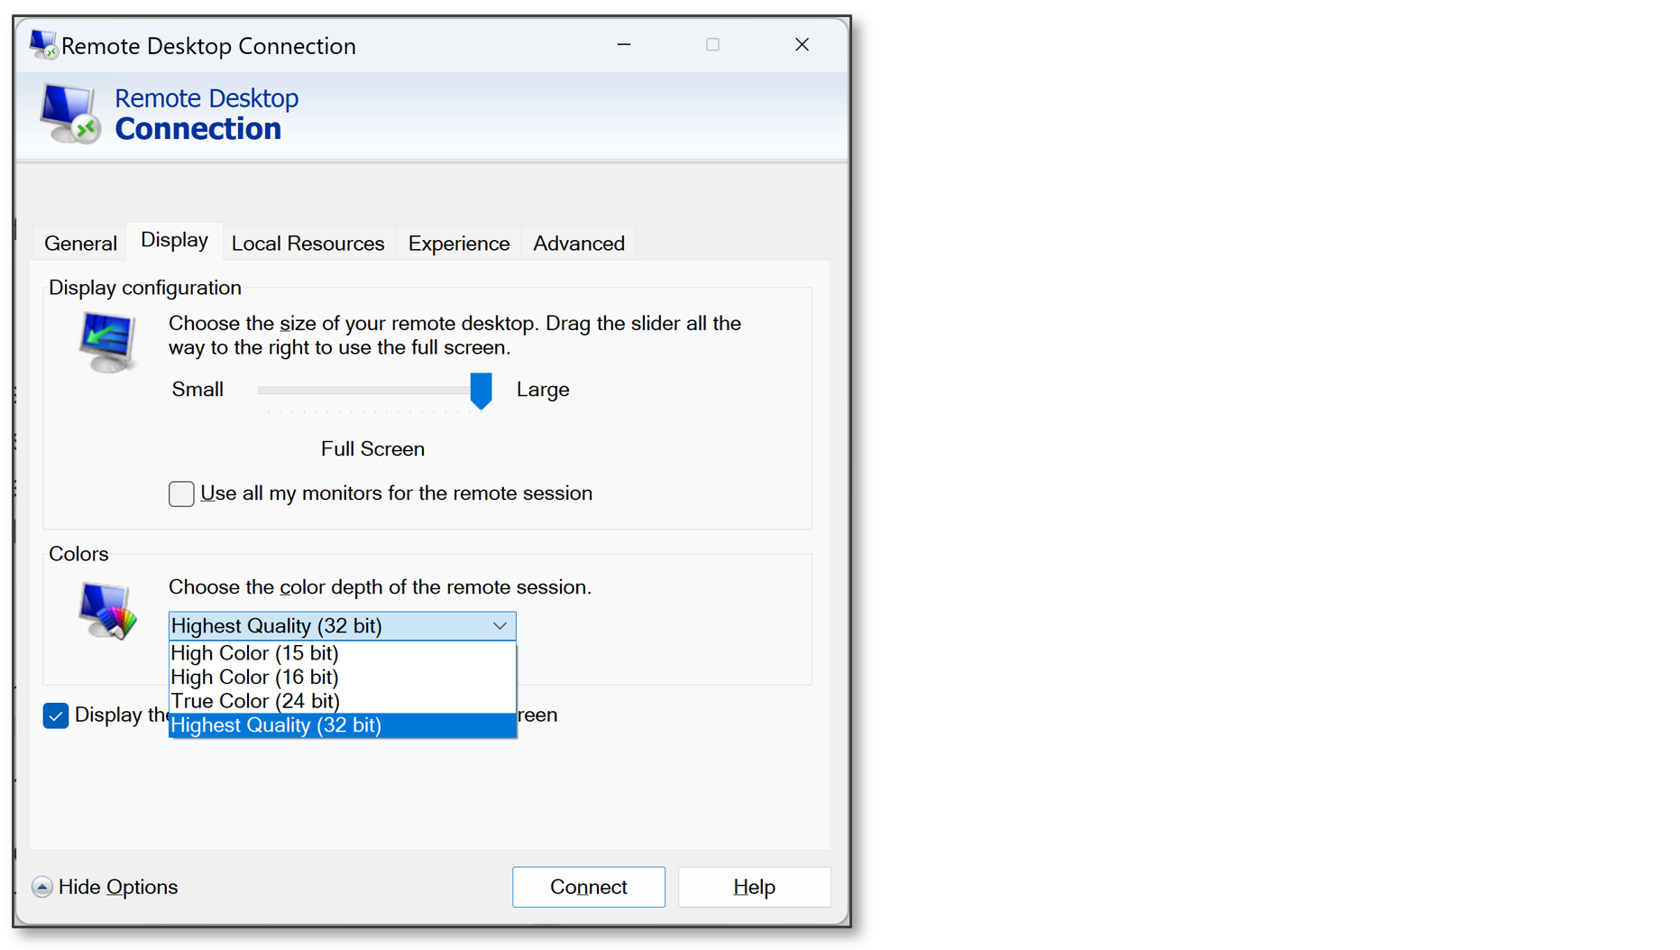
Task: Click the Help button
Action: 755,887
